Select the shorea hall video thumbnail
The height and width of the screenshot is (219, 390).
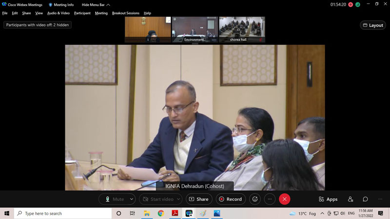click(242, 30)
